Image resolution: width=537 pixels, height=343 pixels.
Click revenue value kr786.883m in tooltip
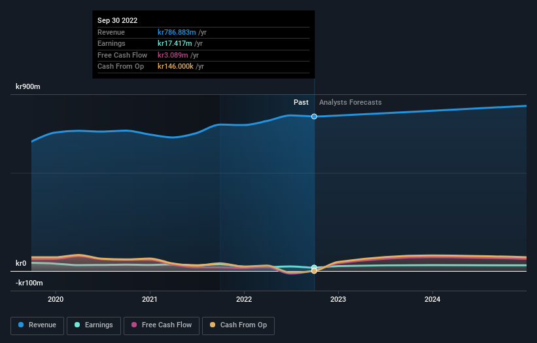point(177,32)
